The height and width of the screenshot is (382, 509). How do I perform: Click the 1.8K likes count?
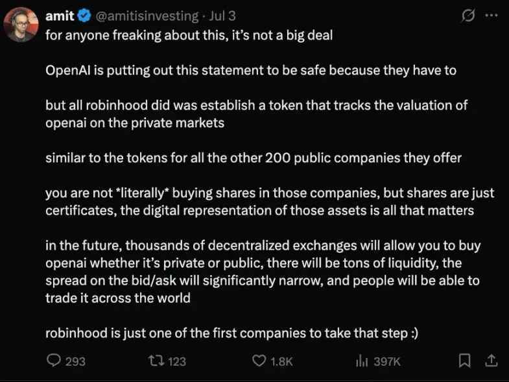282,361
